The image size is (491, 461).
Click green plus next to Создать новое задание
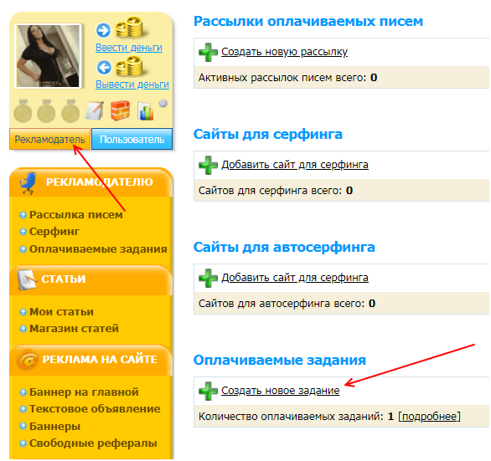(208, 391)
